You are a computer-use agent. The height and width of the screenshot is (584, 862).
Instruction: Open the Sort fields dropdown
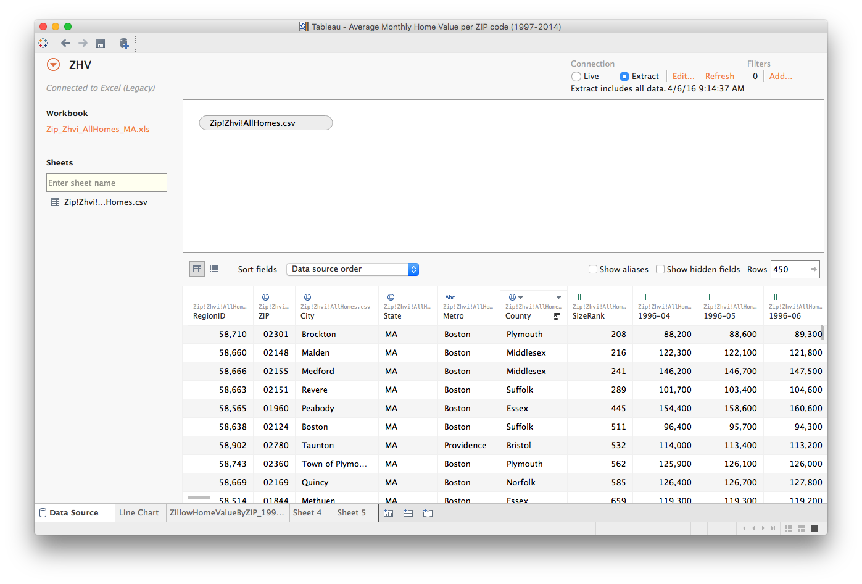tap(352, 269)
